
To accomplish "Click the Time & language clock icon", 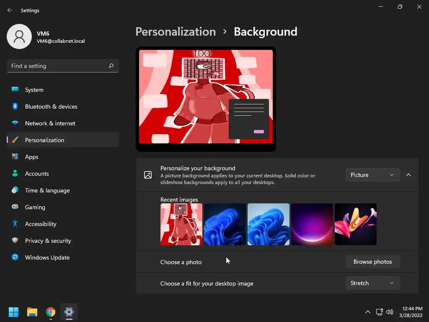I will [15, 190].
